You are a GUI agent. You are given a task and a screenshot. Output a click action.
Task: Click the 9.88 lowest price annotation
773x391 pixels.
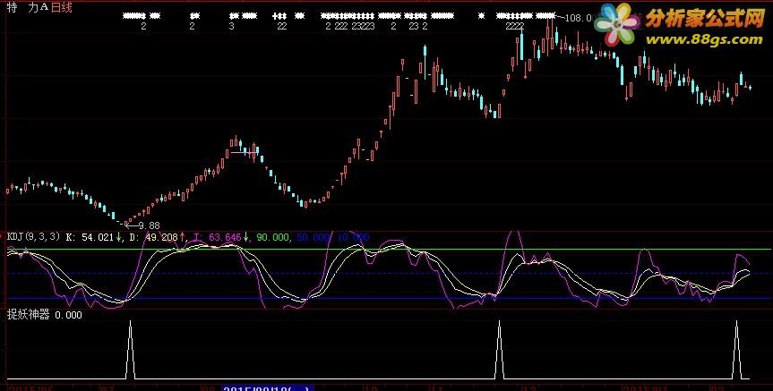click(149, 225)
